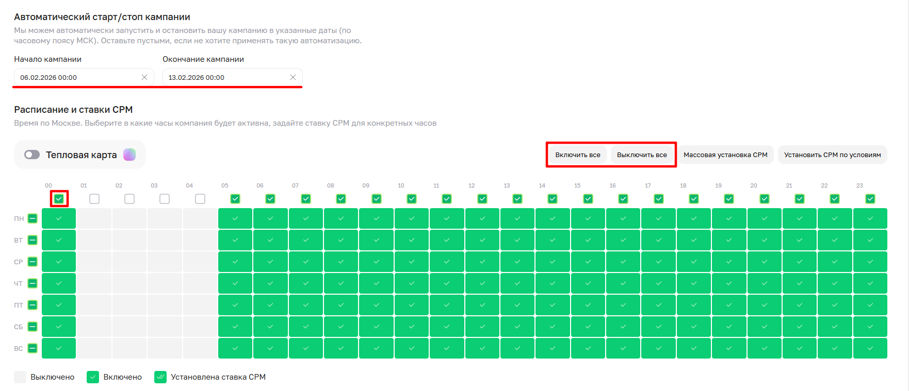This screenshot has height=391, width=909.
Task: Click the Выключить все button
Action: (x=642, y=155)
